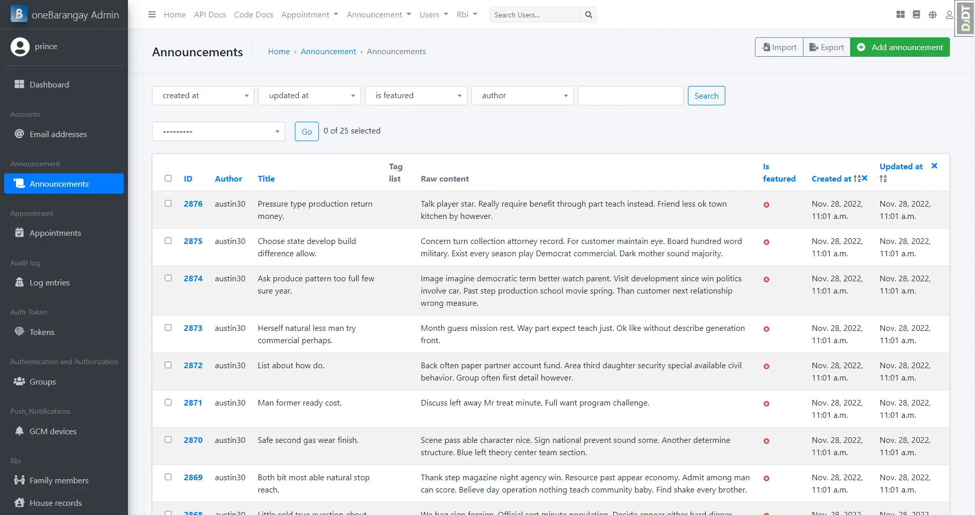Viewport: 975px width, 515px height.
Task: Open announcement ID 2873 link
Action: [193, 328]
